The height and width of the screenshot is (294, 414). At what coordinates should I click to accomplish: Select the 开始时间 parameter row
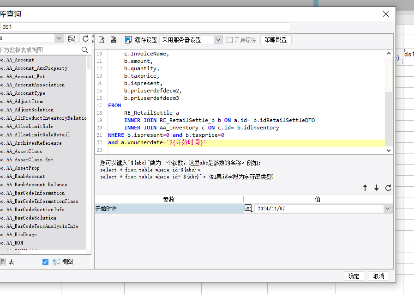pyautogui.click(x=169, y=208)
